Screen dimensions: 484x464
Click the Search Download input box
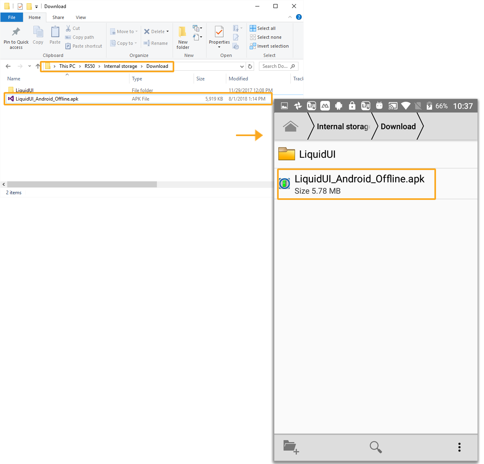[279, 66]
